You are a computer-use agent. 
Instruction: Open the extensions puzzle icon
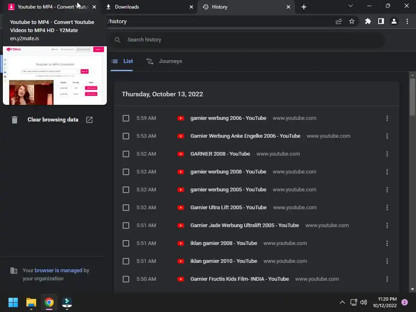click(368, 21)
